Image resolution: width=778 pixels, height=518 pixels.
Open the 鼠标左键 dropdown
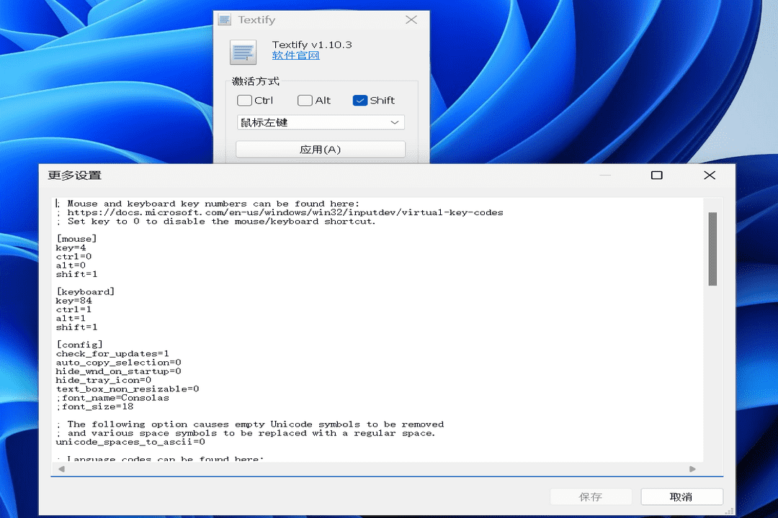click(x=321, y=122)
